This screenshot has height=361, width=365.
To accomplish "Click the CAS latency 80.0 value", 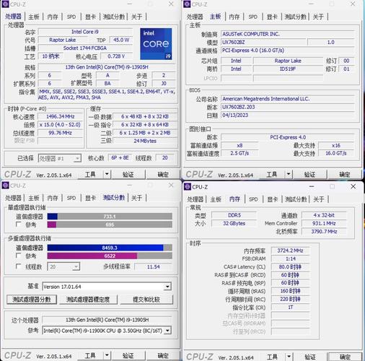I will click(x=290, y=267).
